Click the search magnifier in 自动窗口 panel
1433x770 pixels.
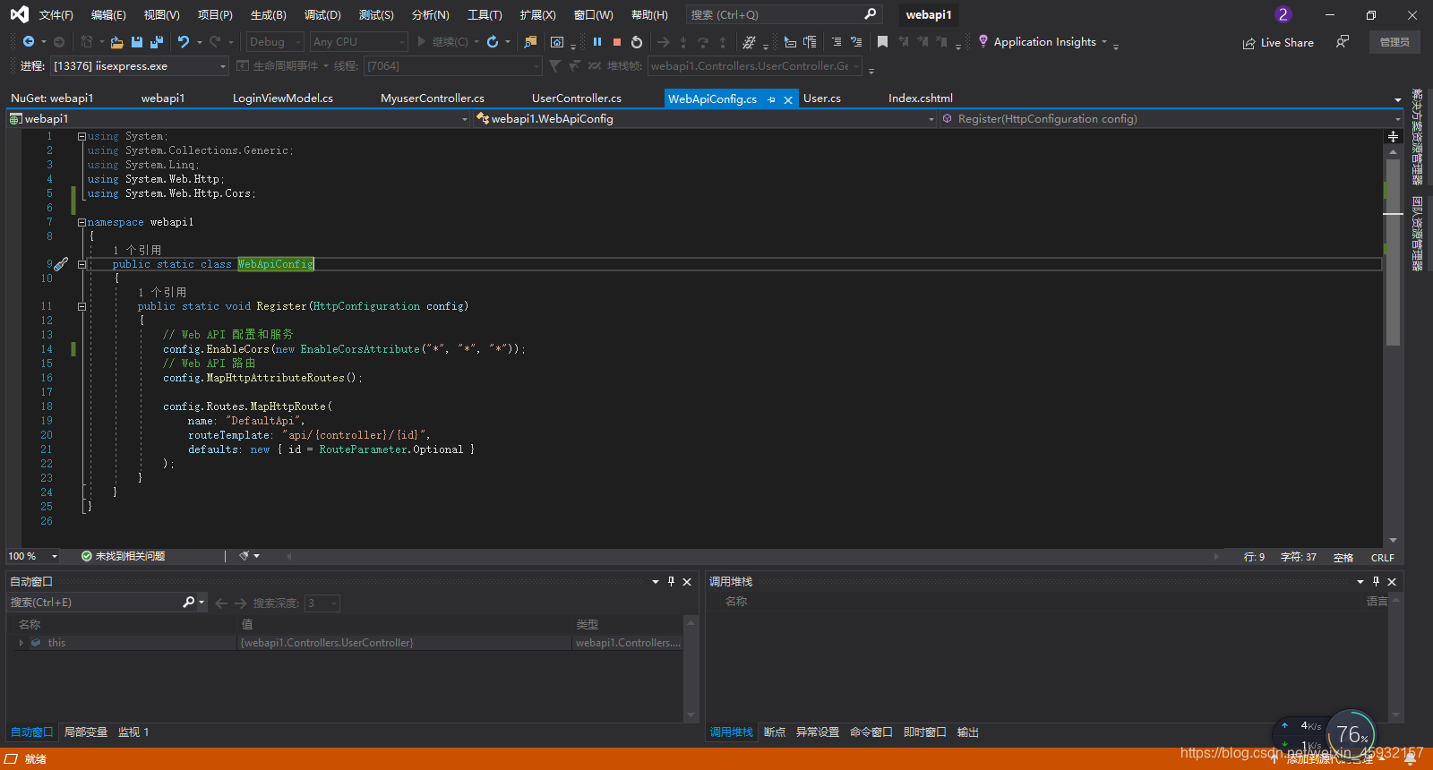pyautogui.click(x=189, y=603)
